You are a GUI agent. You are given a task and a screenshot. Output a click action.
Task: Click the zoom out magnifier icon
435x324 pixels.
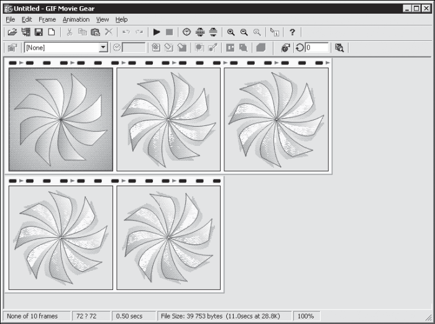(244, 32)
